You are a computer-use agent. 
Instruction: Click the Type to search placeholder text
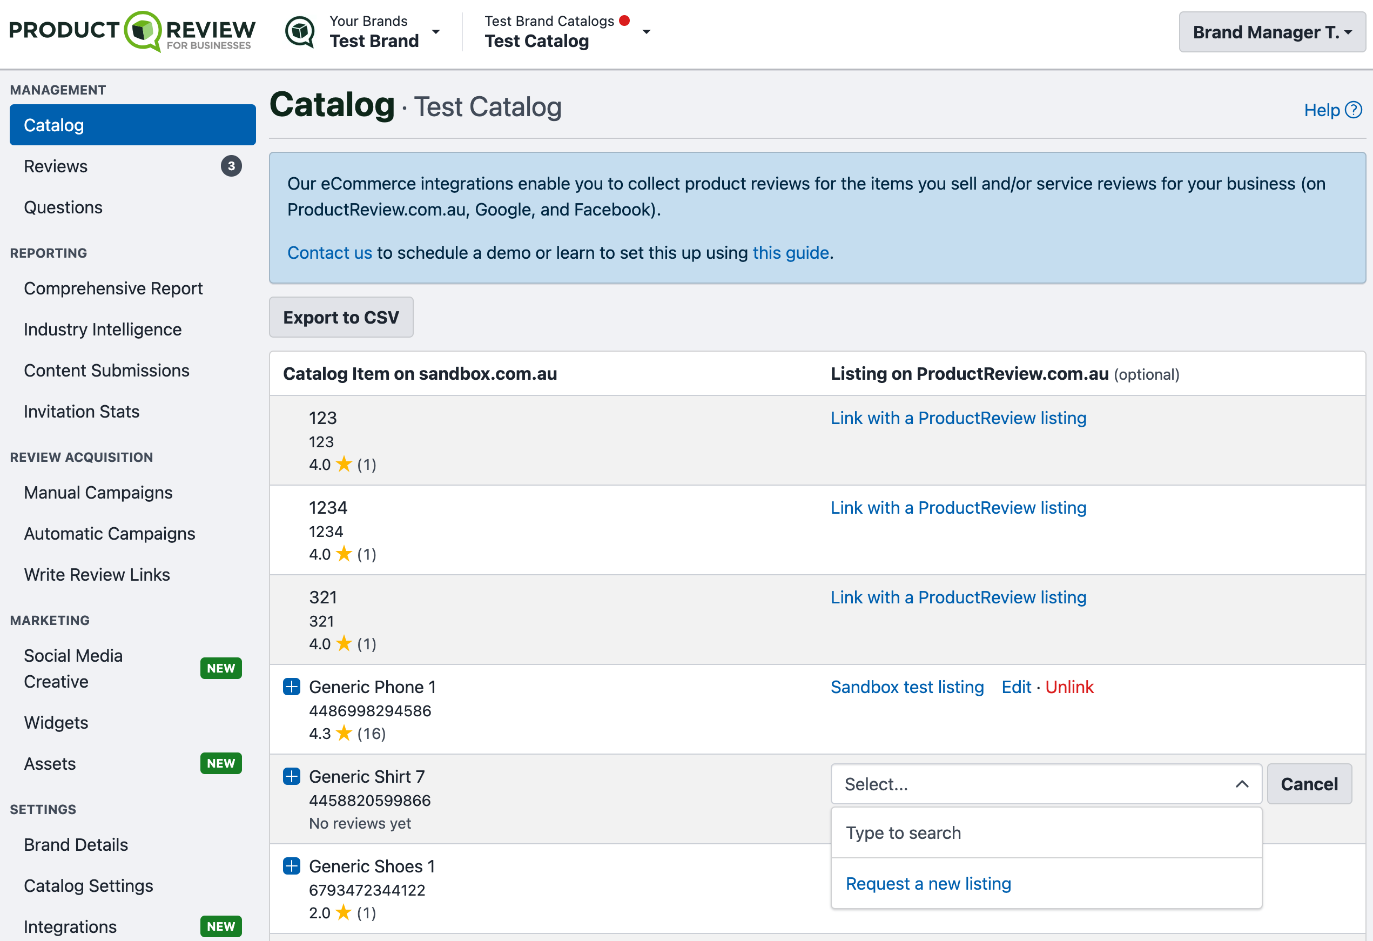[903, 833]
